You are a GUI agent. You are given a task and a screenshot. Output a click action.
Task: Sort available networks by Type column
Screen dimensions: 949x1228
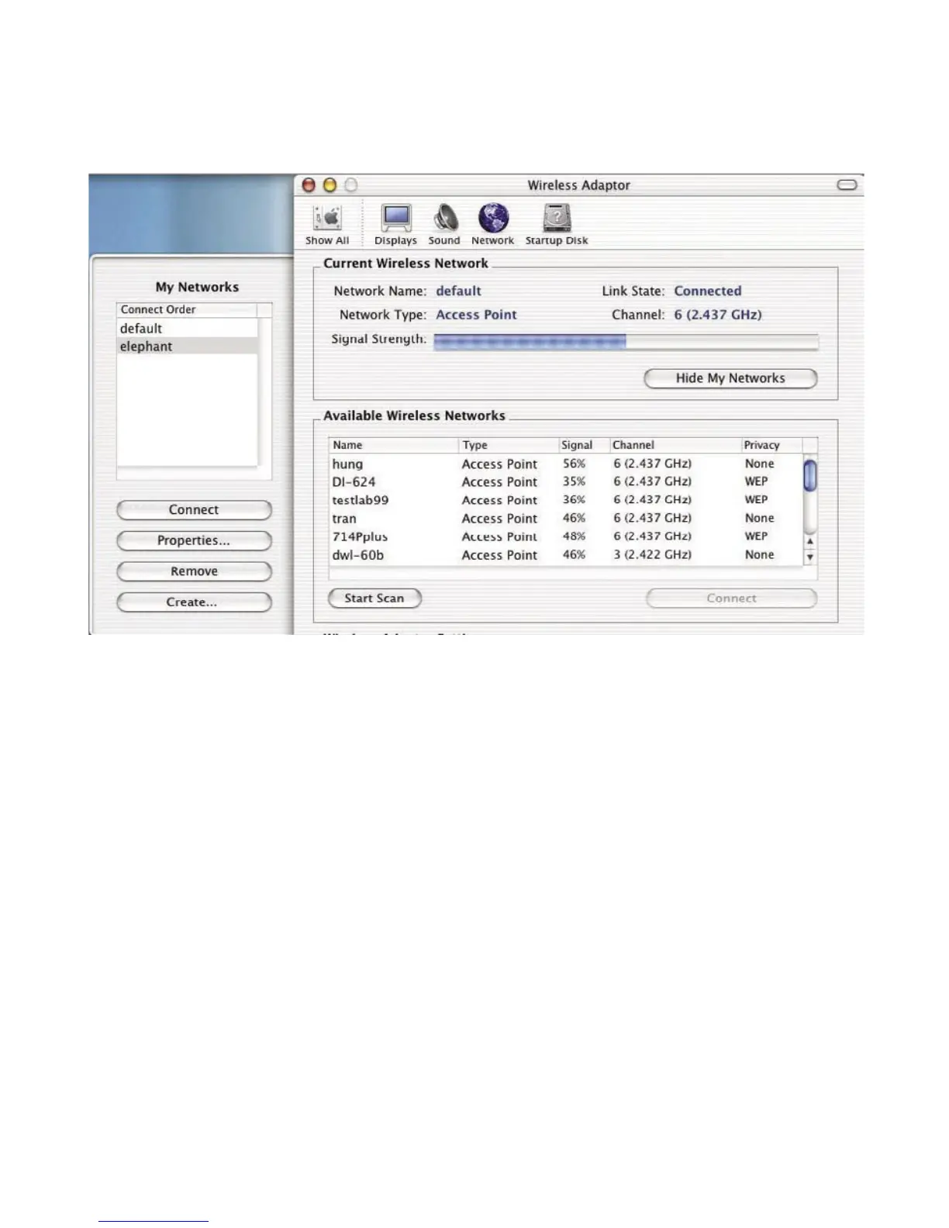pyautogui.click(x=509, y=445)
